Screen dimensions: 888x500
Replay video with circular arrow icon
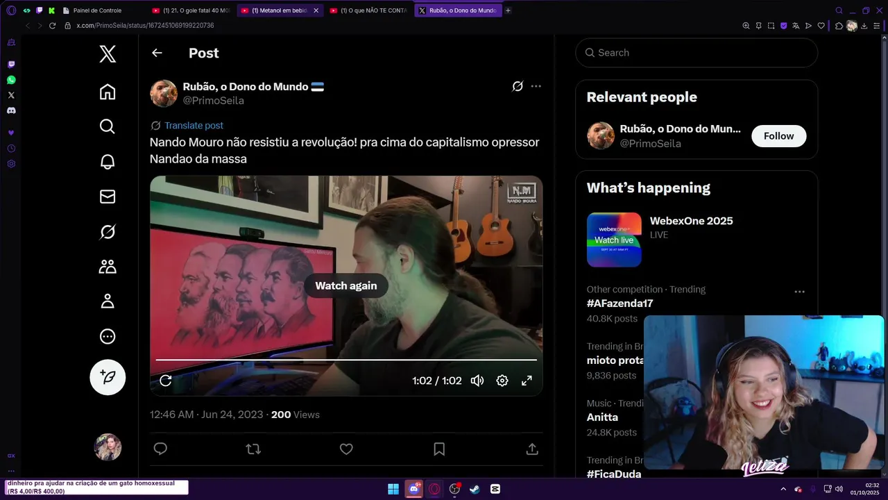click(x=165, y=381)
